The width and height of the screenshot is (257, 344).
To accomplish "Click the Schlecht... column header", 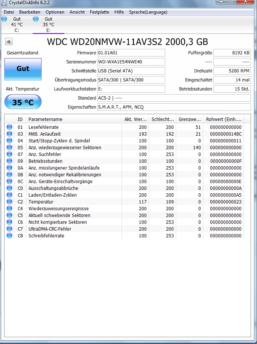I will [x=162, y=119].
